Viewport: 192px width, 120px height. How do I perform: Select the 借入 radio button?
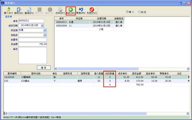coord(127,12)
